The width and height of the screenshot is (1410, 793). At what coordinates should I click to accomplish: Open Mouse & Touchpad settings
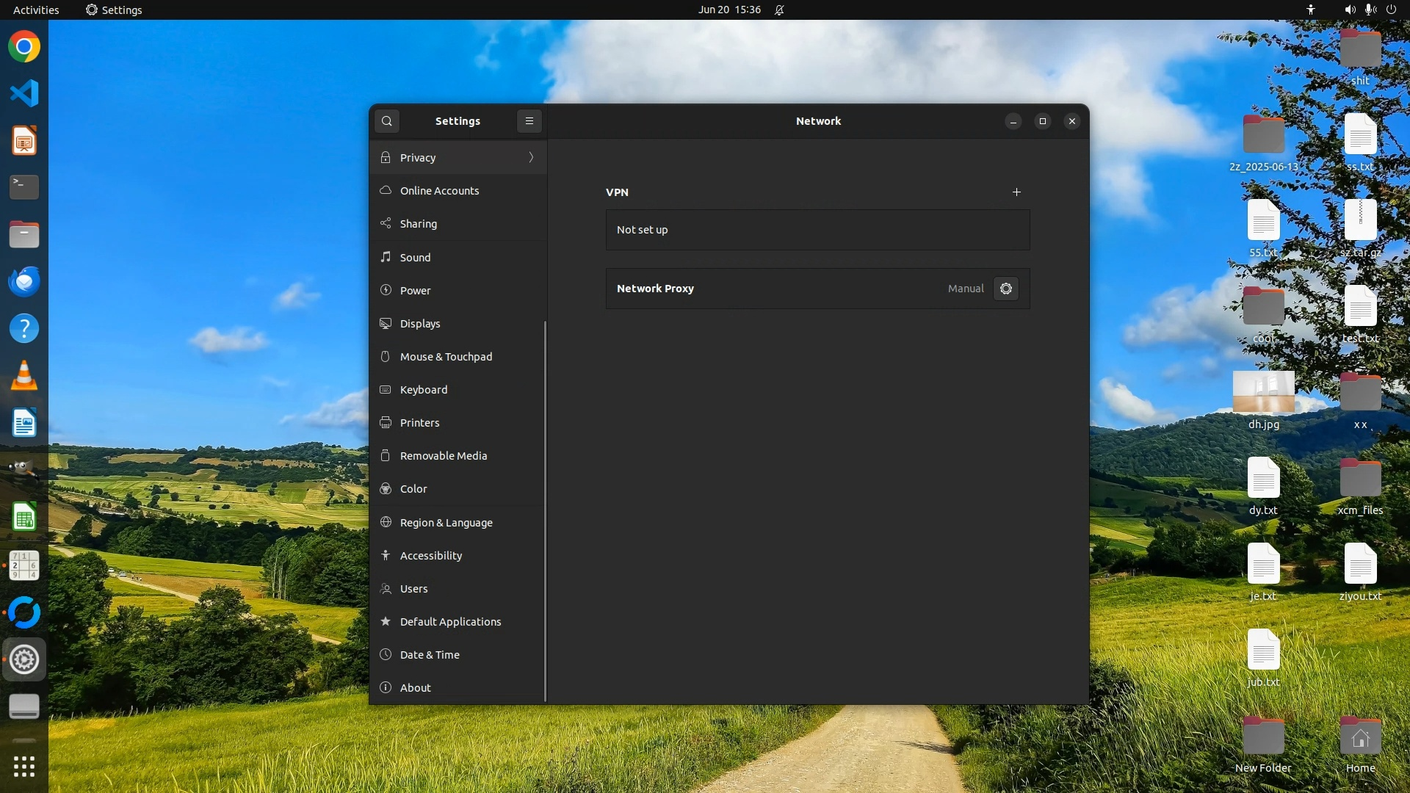(446, 357)
